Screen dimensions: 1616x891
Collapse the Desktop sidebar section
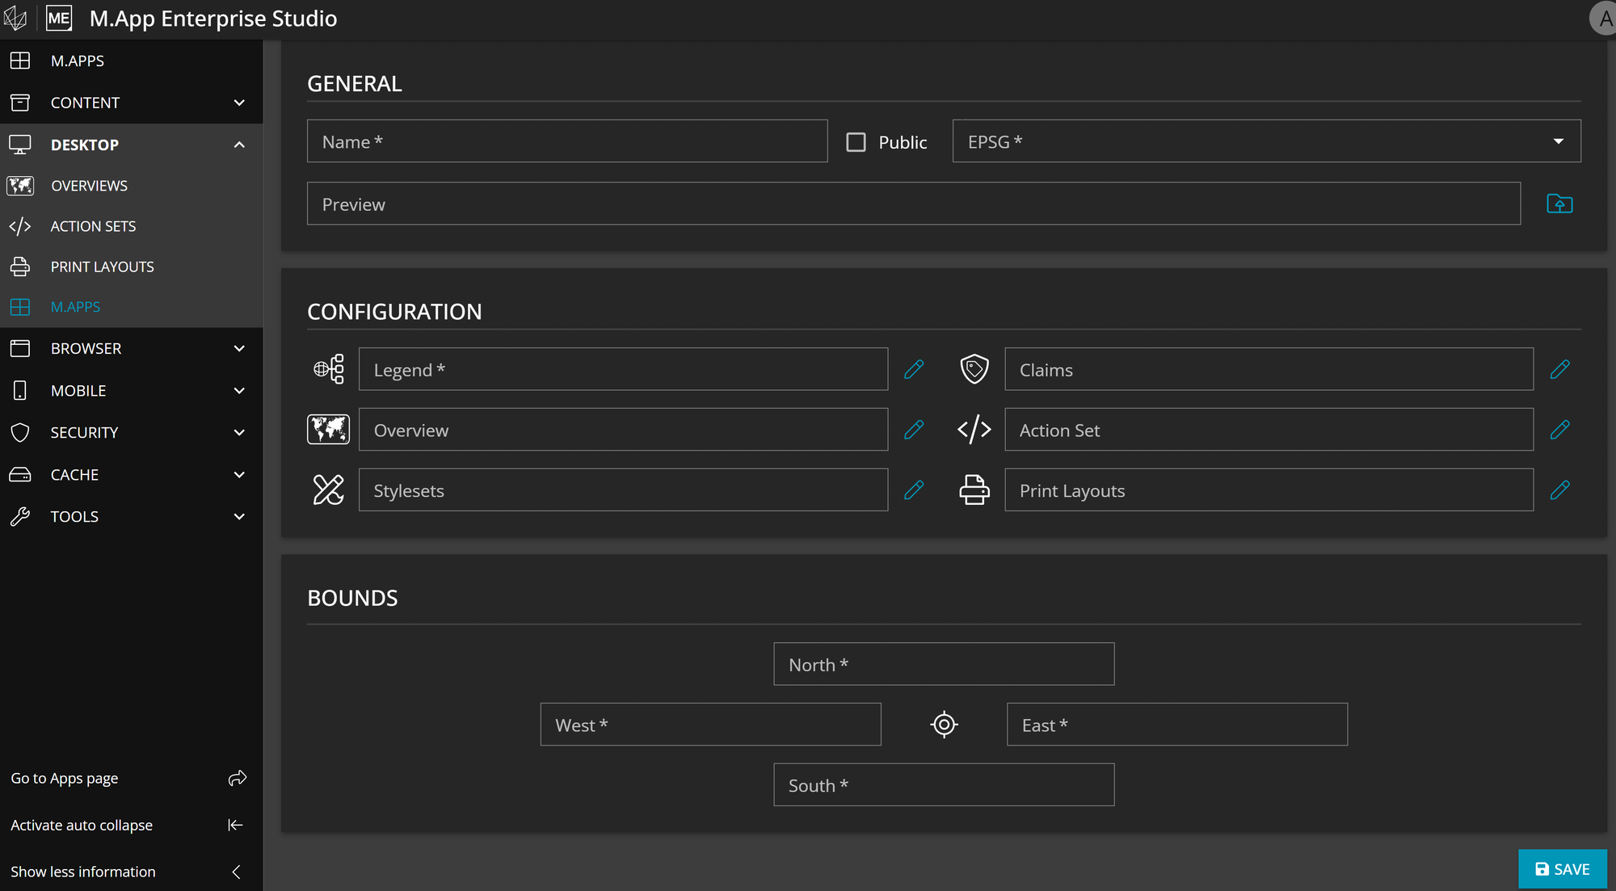238,145
